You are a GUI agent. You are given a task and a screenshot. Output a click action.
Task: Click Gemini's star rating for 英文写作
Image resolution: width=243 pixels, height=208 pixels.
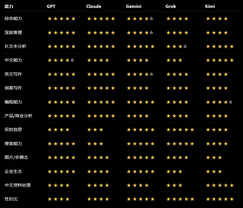click(140, 74)
